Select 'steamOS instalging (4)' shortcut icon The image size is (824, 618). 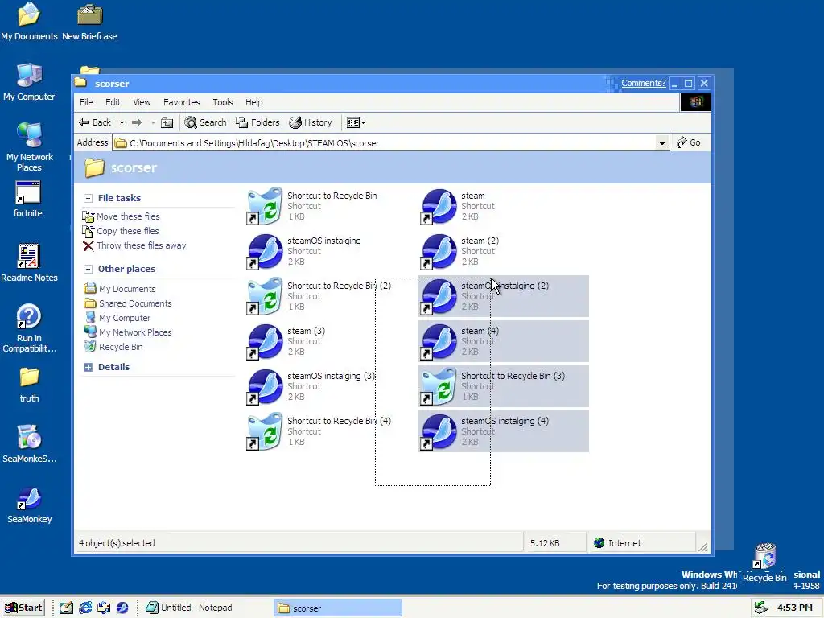(439, 432)
